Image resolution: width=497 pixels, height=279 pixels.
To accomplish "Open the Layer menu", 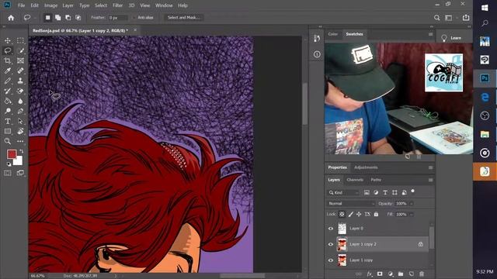I will click(68, 5).
